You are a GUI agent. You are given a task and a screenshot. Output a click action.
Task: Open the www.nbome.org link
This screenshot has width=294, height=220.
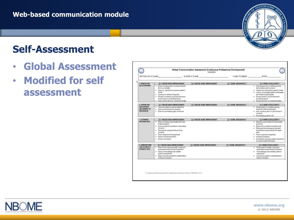pyautogui.click(x=269, y=205)
